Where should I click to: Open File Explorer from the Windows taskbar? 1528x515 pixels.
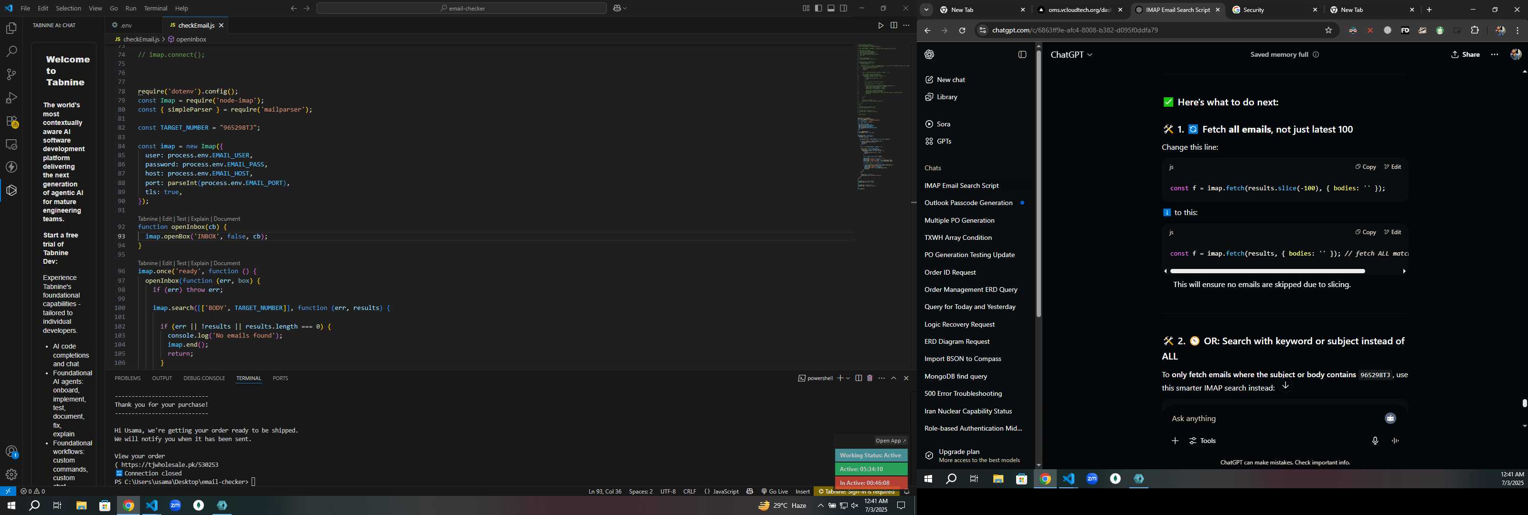[81, 506]
